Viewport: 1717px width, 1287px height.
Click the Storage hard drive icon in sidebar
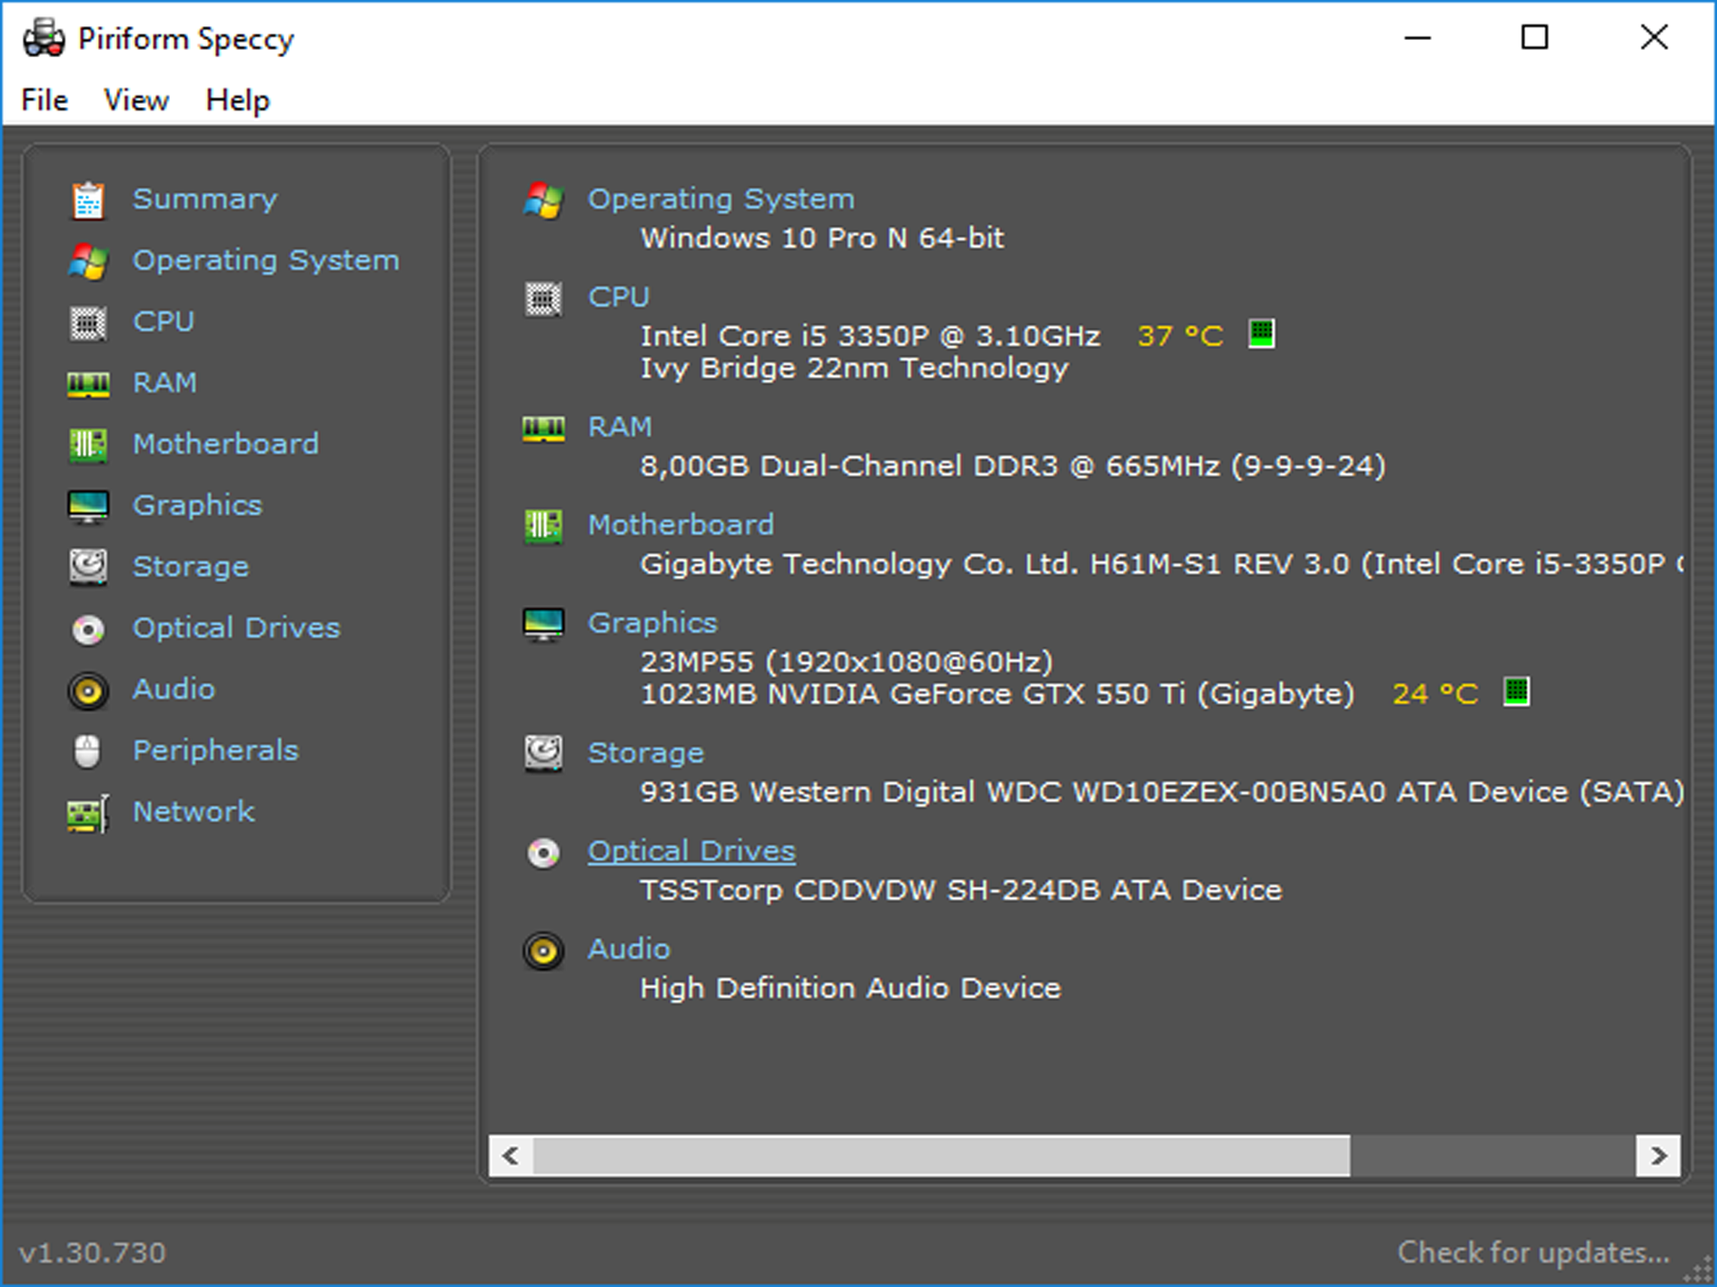click(88, 568)
